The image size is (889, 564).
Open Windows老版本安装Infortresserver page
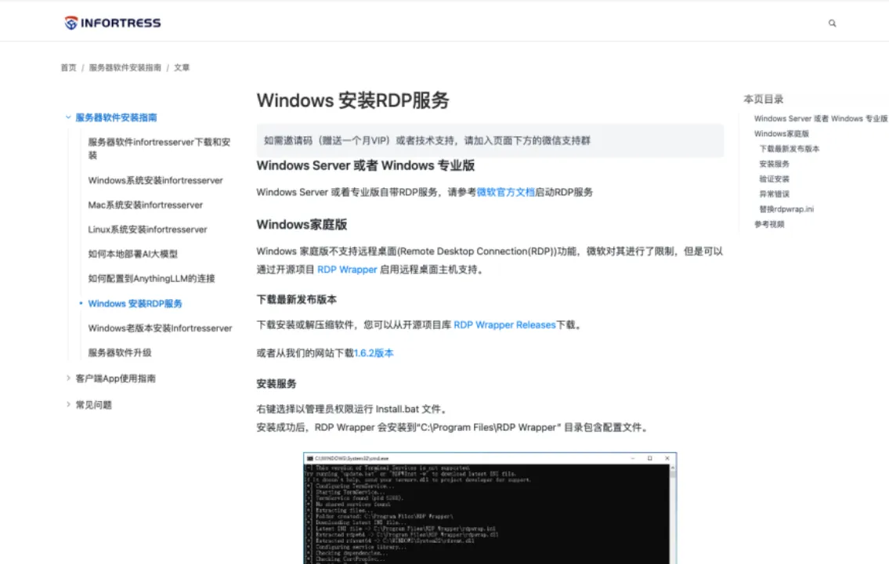[x=160, y=327]
